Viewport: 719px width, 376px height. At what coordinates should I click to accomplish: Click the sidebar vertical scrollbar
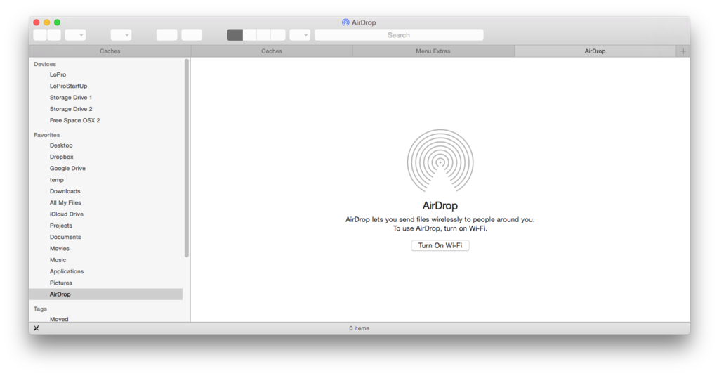pos(187,158)
